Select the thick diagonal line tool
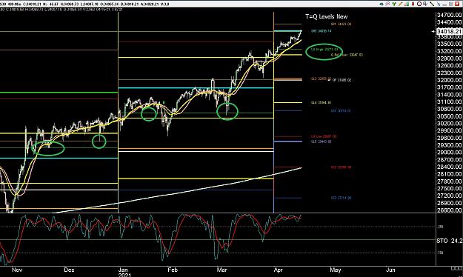The width and height of the screenshot is (463, 277). tap(432, 4)
